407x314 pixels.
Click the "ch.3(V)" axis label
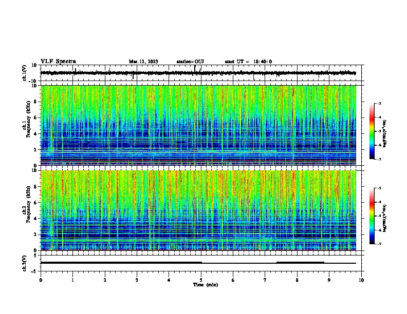24,263
